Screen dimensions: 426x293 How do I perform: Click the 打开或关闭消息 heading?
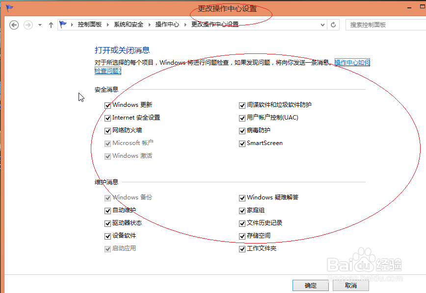click(122, 50)
